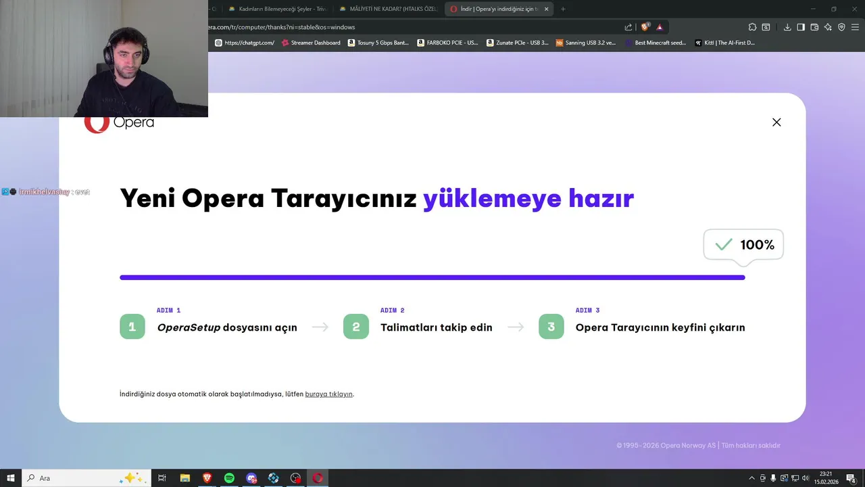Open the Leo AI sparkle icon
Image resolution: width=865 pixels, height=487 pixels.
pos(828,27)
